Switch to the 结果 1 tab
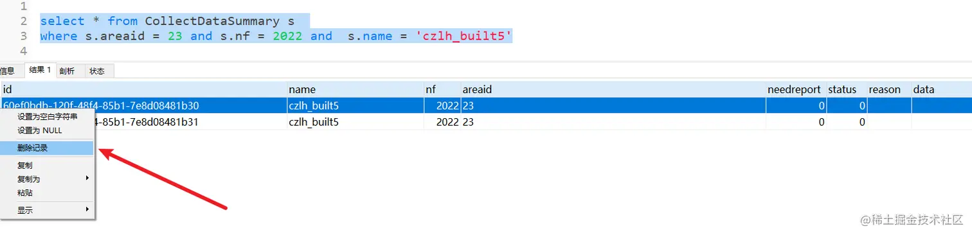This screenshot has width=972, height=235. (x=40, y=70)
